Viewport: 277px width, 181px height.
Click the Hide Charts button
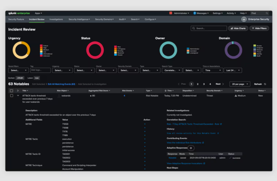238,28
